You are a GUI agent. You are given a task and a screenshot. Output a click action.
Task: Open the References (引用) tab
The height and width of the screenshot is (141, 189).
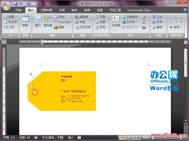[x=62, y=10]
